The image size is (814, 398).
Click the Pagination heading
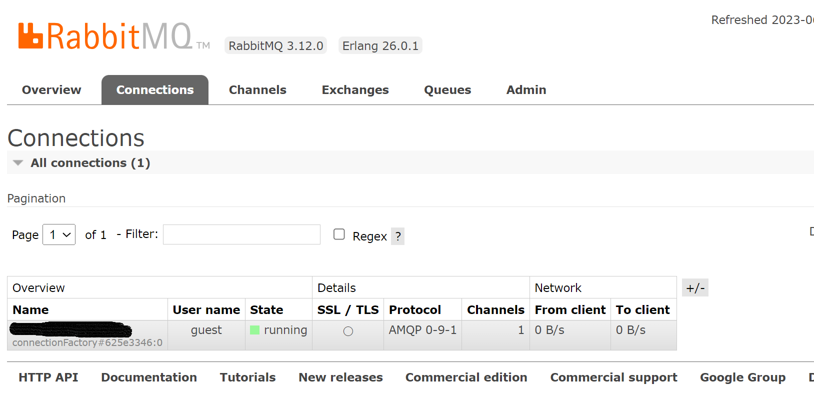(x=36, y=198)
